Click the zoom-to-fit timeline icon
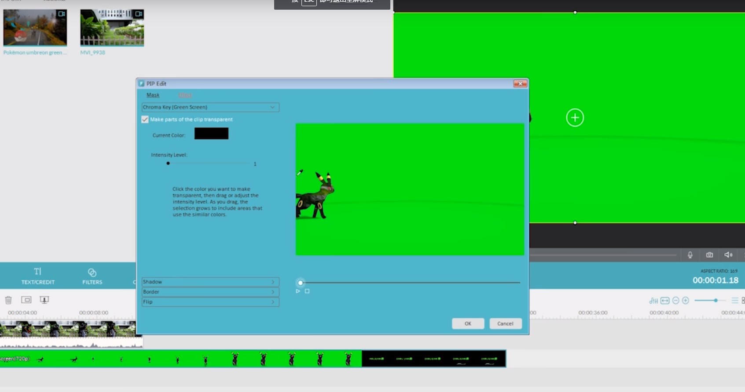Screen dimensions: 745x392 [x=665, y=301]
